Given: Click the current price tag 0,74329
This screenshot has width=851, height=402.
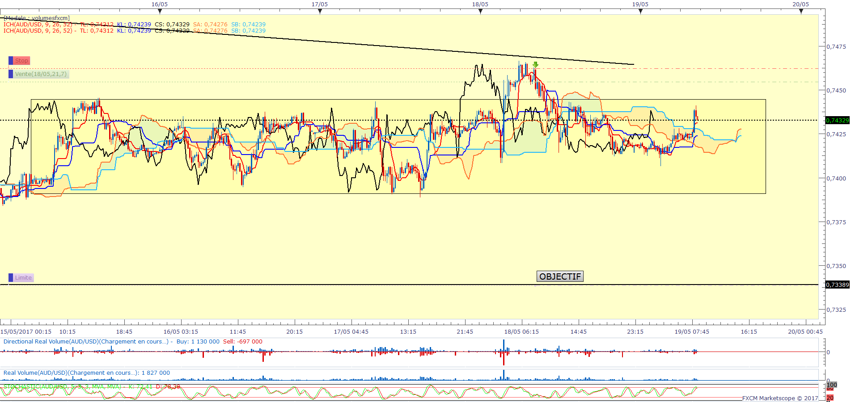Looking at the screenshot, I should [837, 121].
